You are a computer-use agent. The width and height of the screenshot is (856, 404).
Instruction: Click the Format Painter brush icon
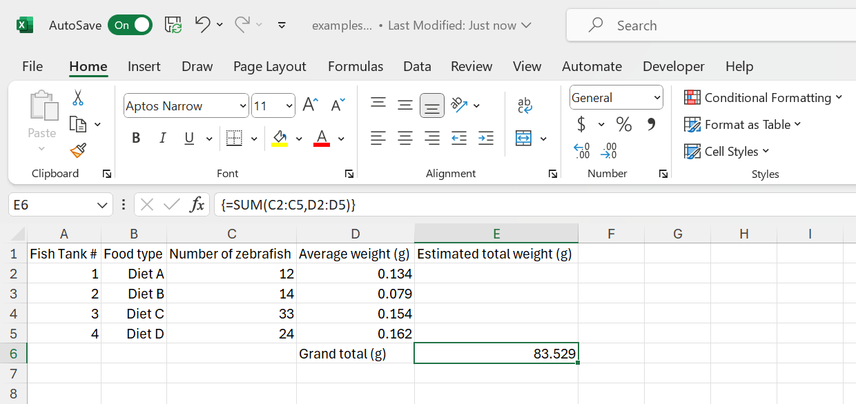click(78, 150)
